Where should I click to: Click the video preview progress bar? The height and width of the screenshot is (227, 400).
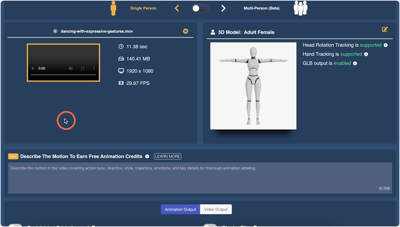[63, 75]
